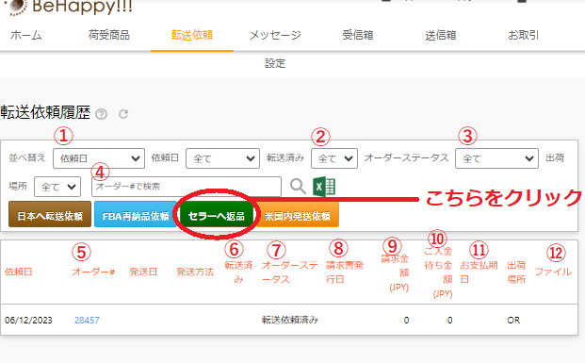Open the オーダーステータス dropdown
The height and width of the screenshot is (363, 585).
click(x=496, y=158)
